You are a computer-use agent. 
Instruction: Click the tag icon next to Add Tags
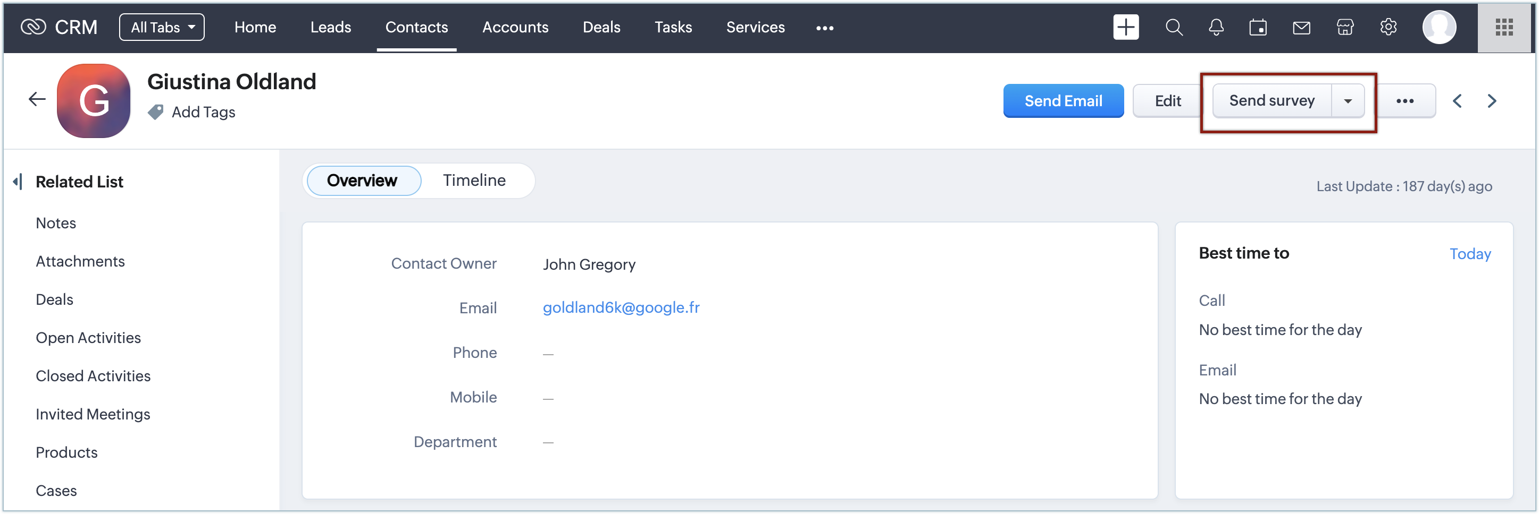pyautogui.click(x=155, y=112)
